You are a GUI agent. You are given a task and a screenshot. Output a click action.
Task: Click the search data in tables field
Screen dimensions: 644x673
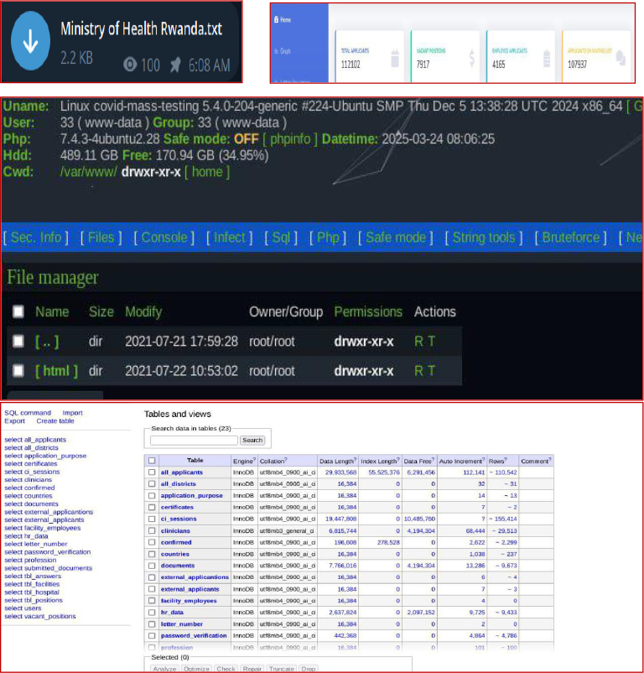pos(194,440)
